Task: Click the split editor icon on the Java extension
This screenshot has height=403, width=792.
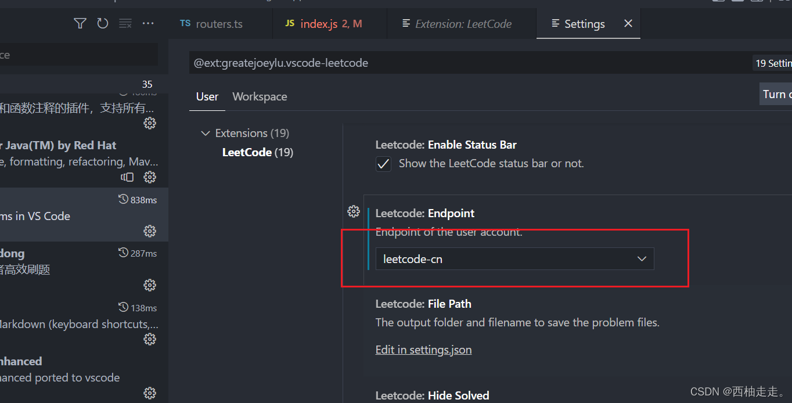Action: (x=127, y=177)
